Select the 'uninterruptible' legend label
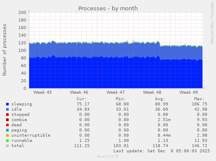216x161 pixels. click(31, 135)
